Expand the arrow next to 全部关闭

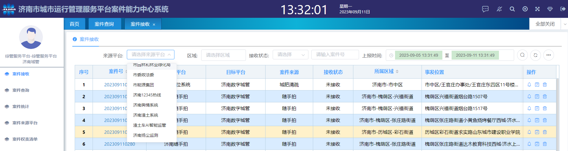point(565,24)
